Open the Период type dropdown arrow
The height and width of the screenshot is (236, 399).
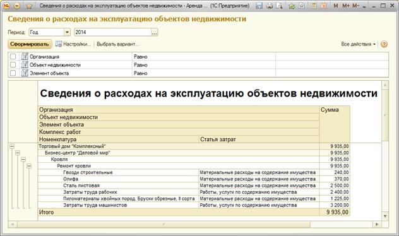67,32
